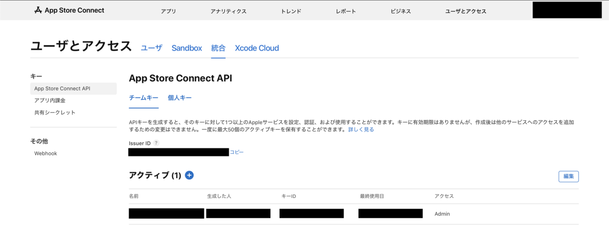
Task: Go to アナリティクス in top navigation
Action: point(228,11)
